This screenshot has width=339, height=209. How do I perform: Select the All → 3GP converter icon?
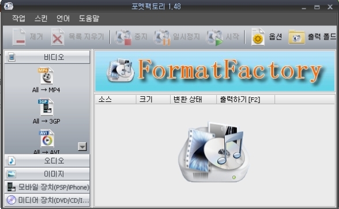[46, 107]
